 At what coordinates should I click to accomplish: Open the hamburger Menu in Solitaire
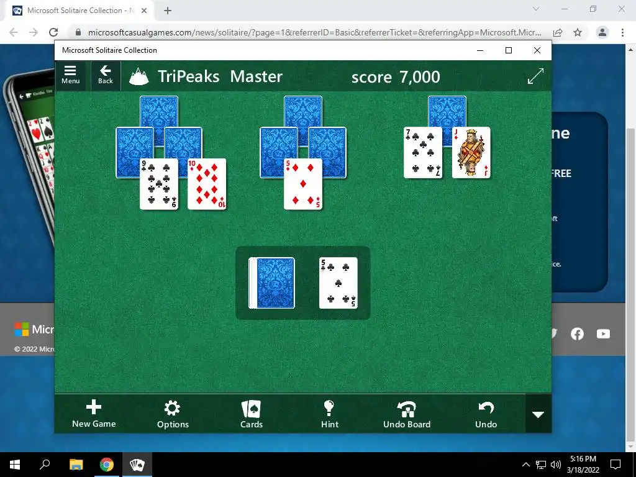(70, 75)
